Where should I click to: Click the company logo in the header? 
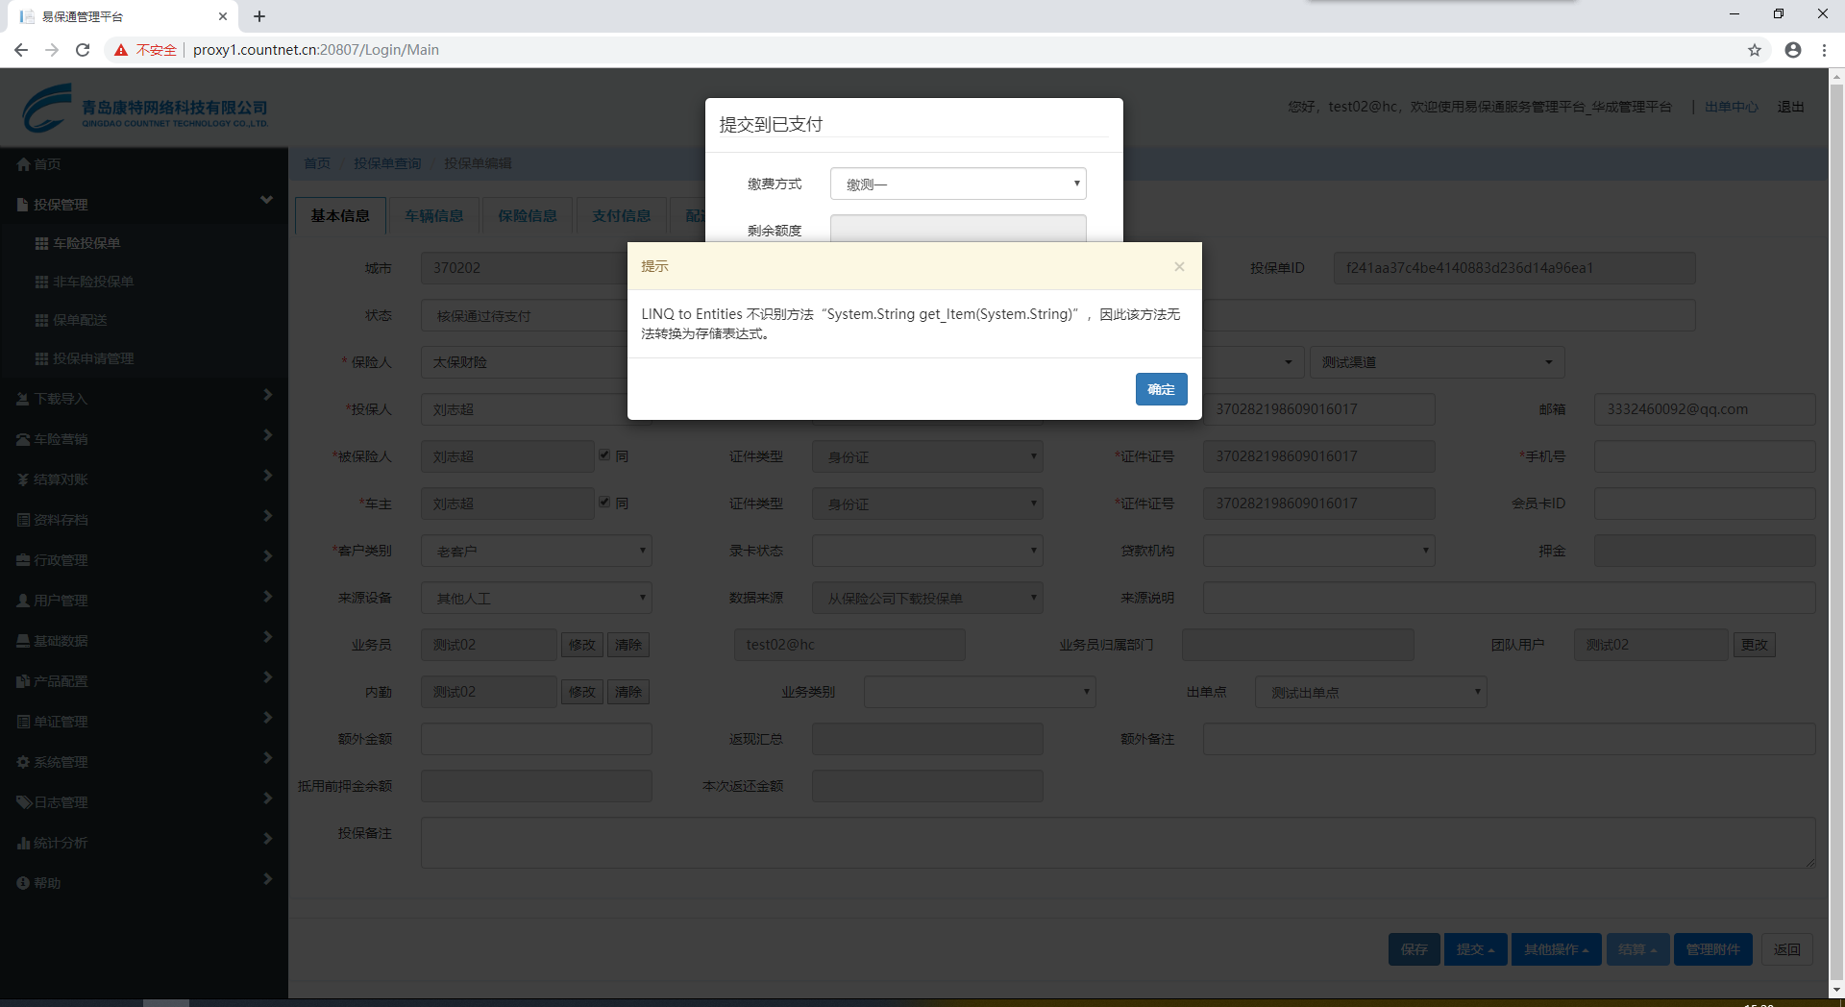point(145,109)
